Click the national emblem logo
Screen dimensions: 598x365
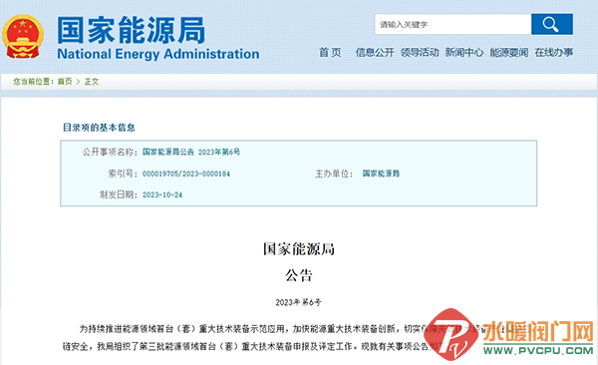[23, 37]
